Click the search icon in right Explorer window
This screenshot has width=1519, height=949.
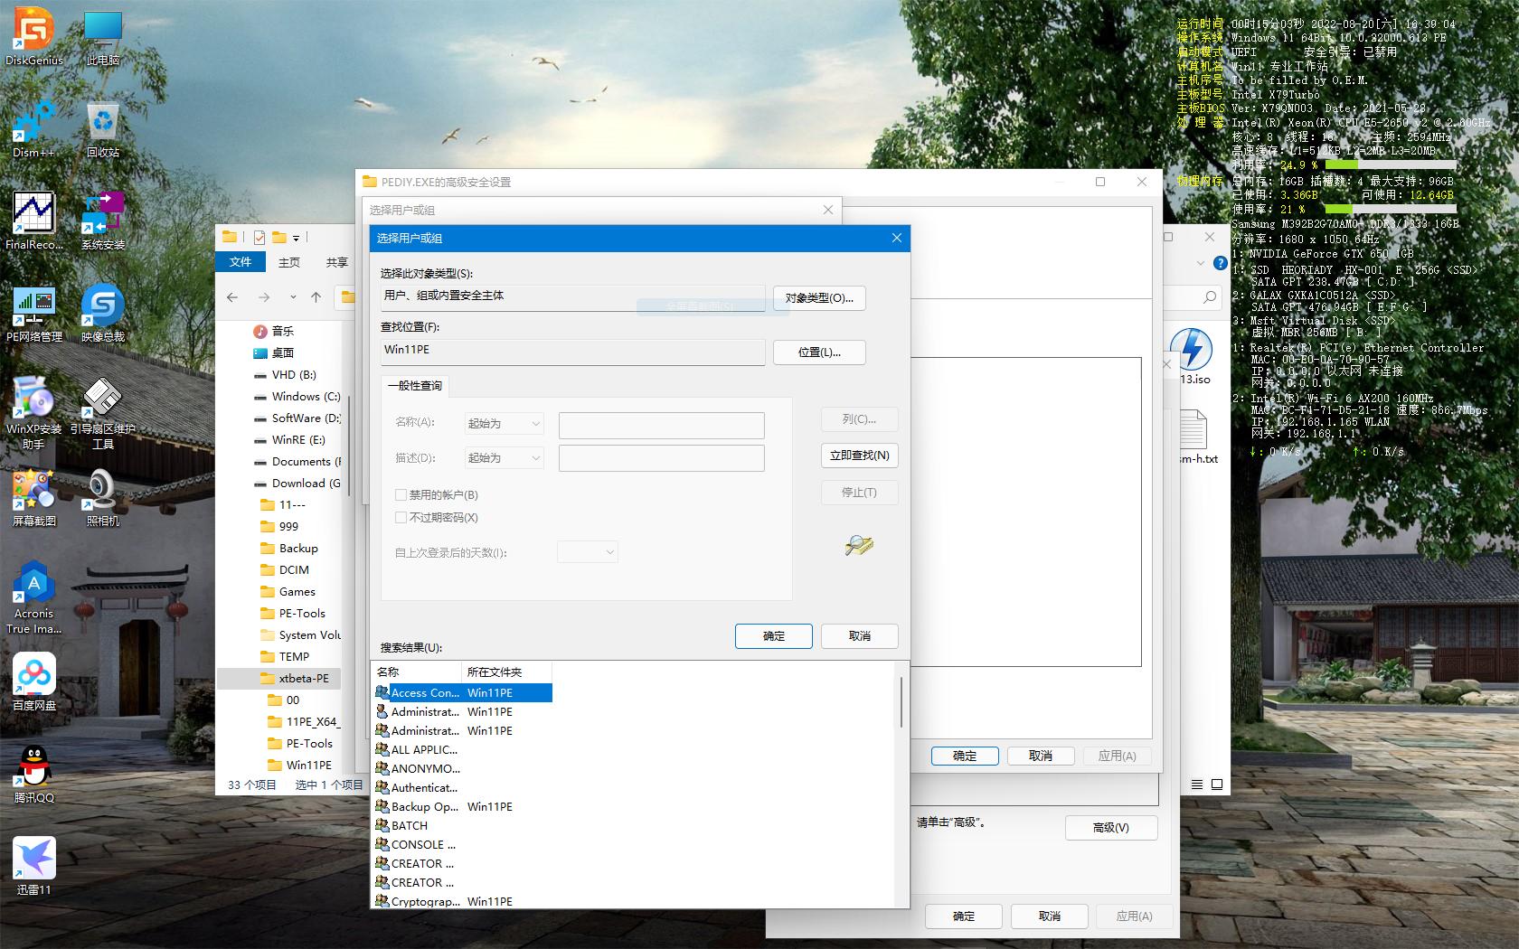(x=1210, y=296)
